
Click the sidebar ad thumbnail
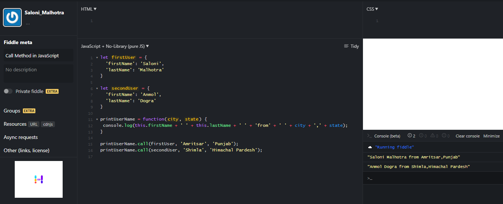[39, 179]
